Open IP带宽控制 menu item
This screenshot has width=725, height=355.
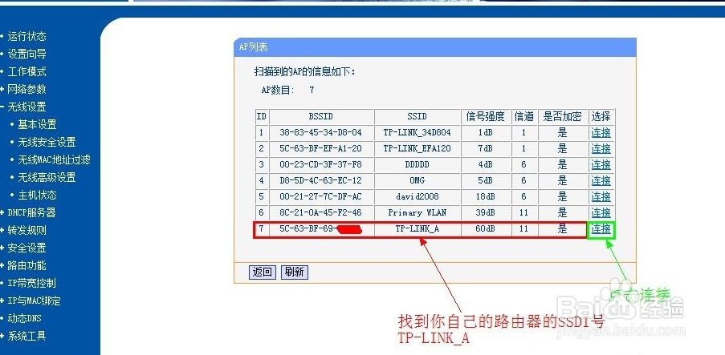tap(31, 283)
